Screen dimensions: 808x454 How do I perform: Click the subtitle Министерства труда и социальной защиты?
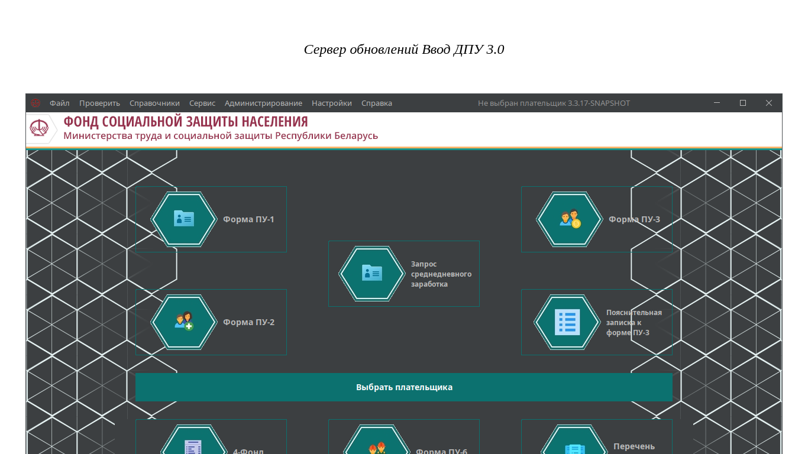[x=169, y=136]
